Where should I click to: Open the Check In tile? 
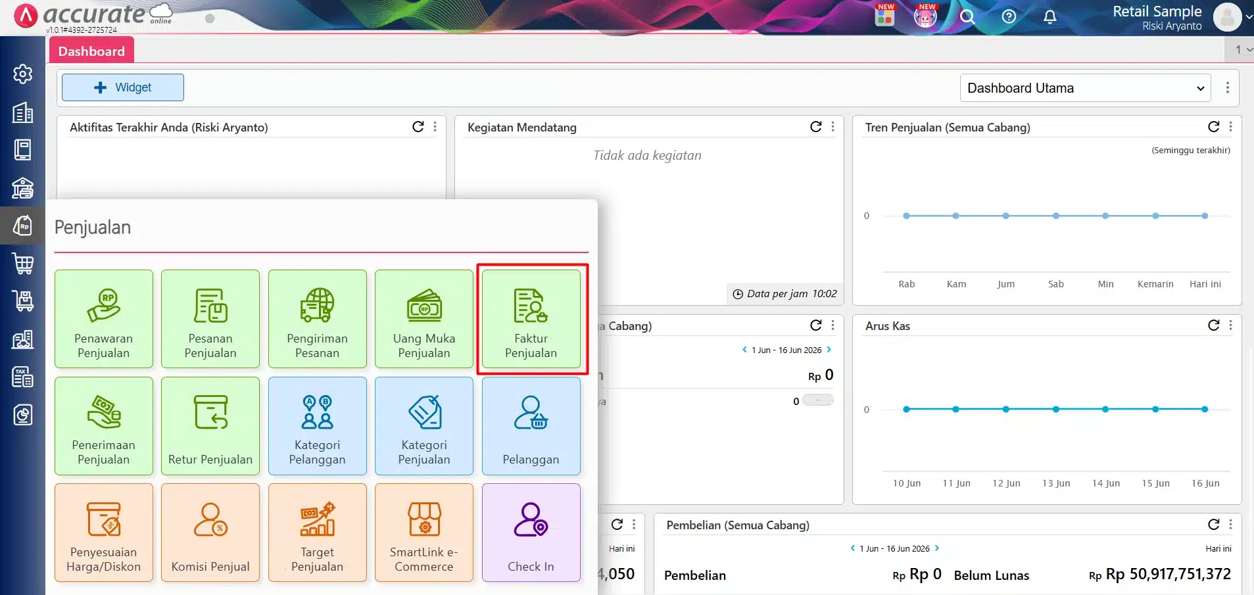pyautogui.click(x=531, y=533)
